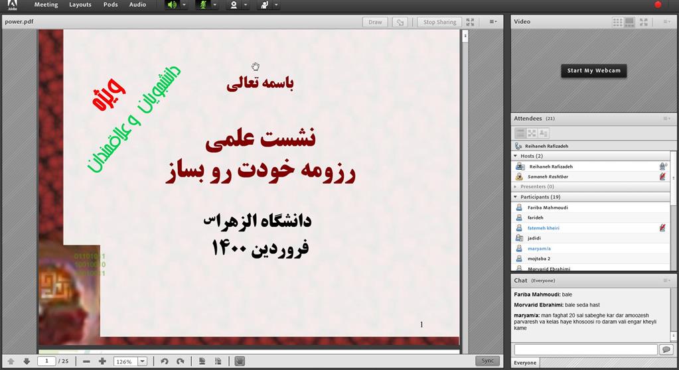Click the Stop Sharing button
679x370 pixels.
(x=439, y=22)
